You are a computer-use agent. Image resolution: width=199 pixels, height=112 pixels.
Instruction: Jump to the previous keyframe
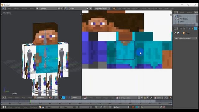pos(99,107)
